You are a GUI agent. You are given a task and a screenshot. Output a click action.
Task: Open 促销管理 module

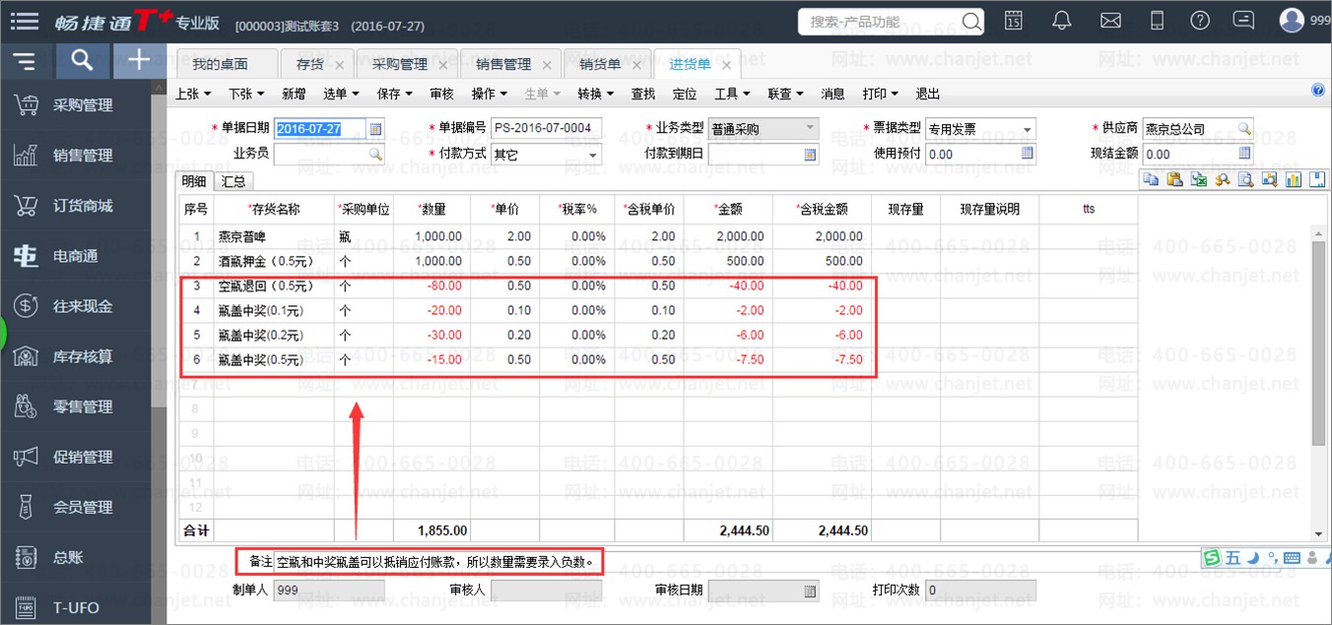tap(76, 457)
